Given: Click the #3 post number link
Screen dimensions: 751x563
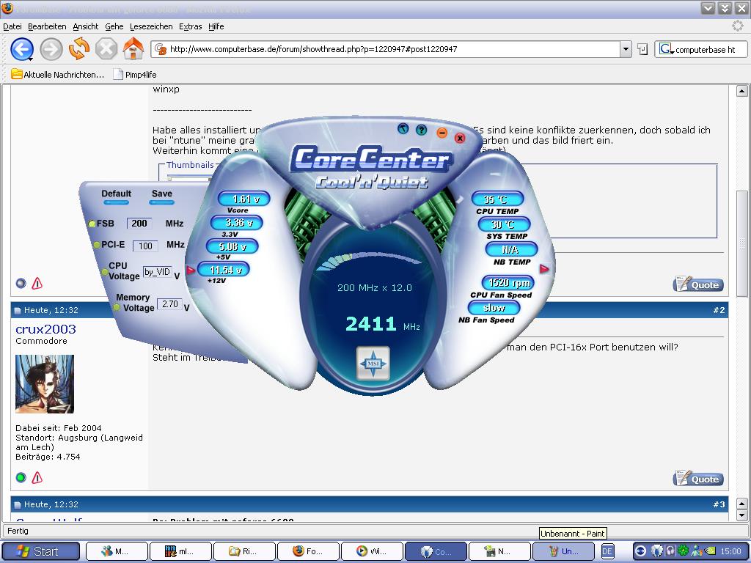Looking at the screenshot, I should pyautogui.click(x=719, y=504).
